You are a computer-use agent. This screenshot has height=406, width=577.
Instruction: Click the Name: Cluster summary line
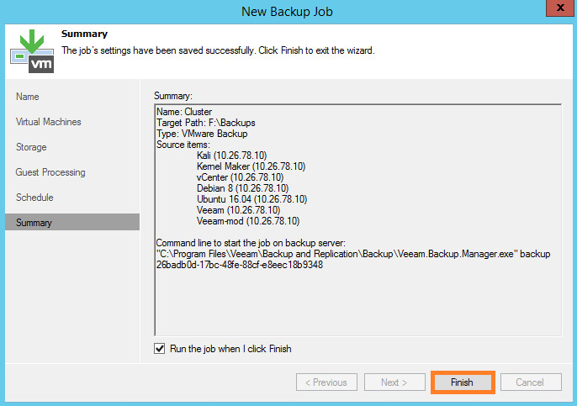click(x=184, y=112)
